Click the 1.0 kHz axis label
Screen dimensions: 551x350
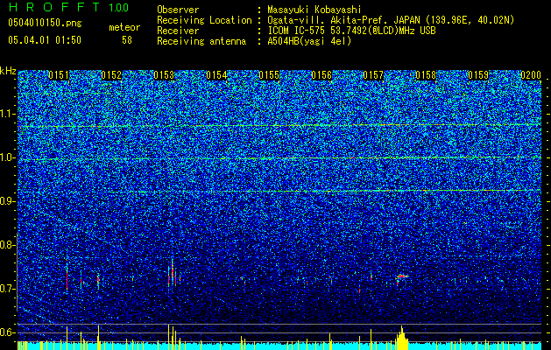pos(8,157)
